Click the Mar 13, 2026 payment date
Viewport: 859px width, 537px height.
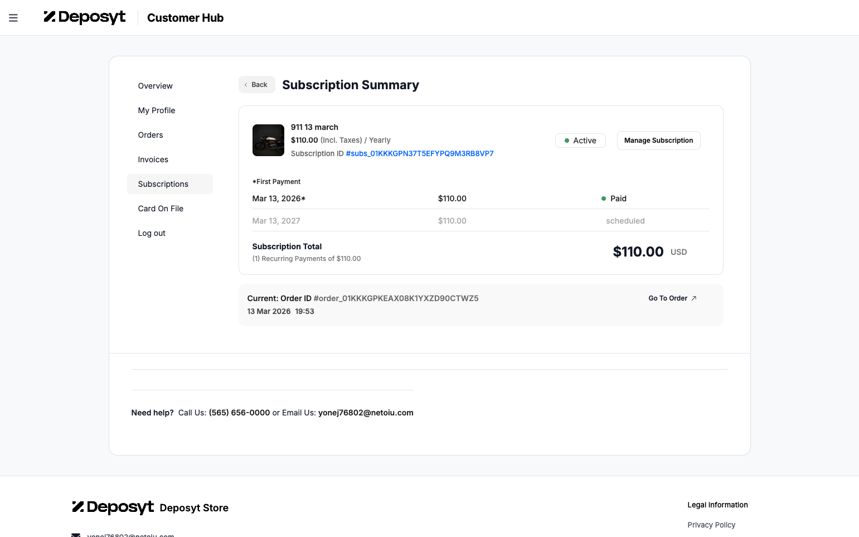pyautogui.click(x=279, y=199)
